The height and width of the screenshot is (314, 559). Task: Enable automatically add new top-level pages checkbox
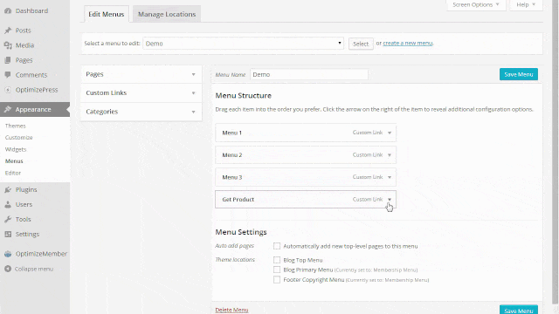[x=277, y=246]
